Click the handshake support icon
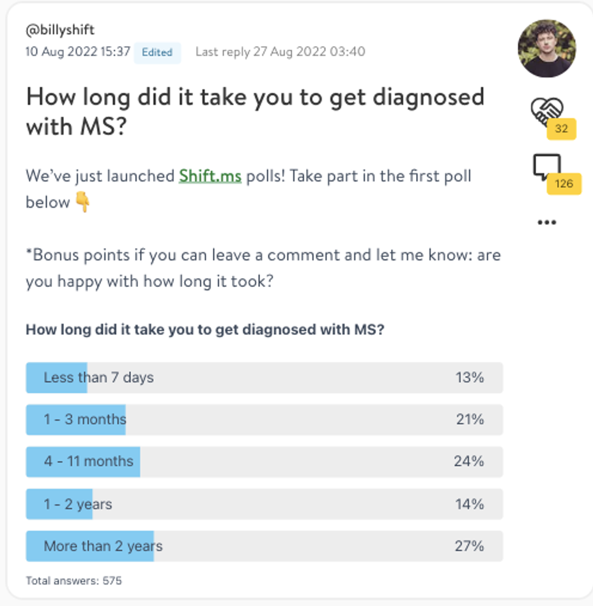Viewport: 593px width, 606px height. (546, 111)
